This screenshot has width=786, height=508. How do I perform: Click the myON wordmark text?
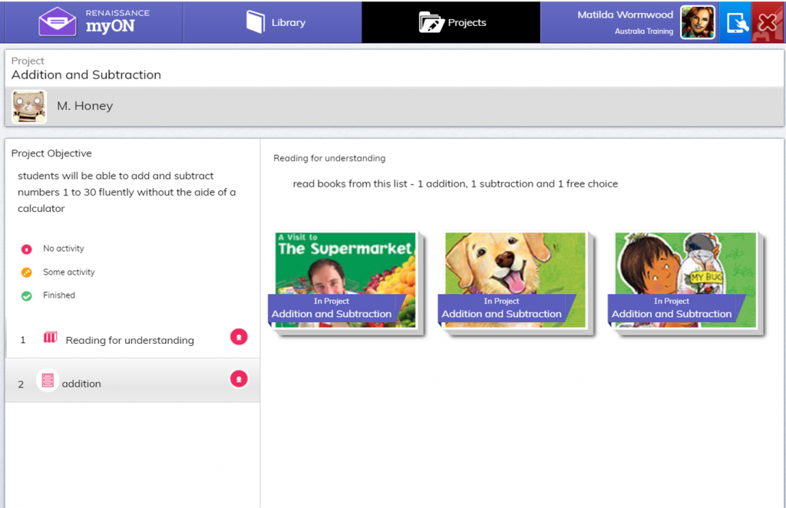pyautogui.click(x=111, y=27)
